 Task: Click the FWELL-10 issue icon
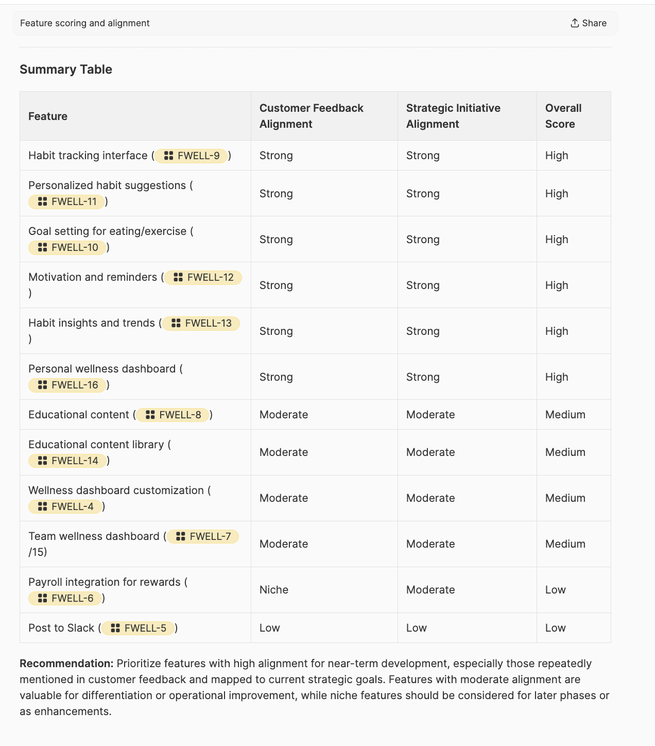pyautogui.click(x=43, y=247)
